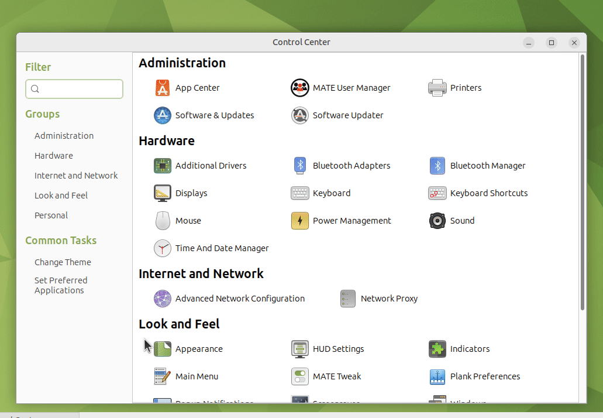Click the 'Software Updater' label
The image size is (603, 418).
tap(347, 115)
